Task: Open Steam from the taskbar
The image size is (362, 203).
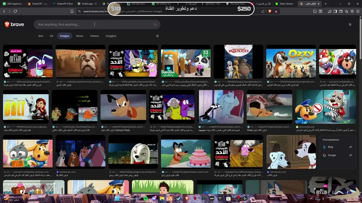Action: click(178, 198)
